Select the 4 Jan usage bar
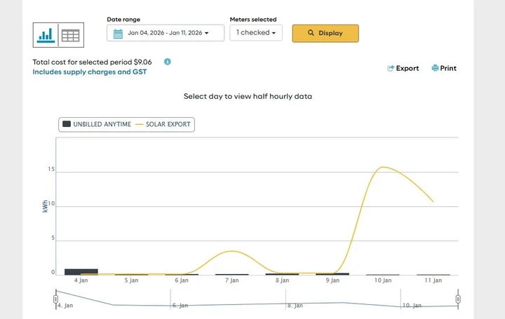 [81, 271]
